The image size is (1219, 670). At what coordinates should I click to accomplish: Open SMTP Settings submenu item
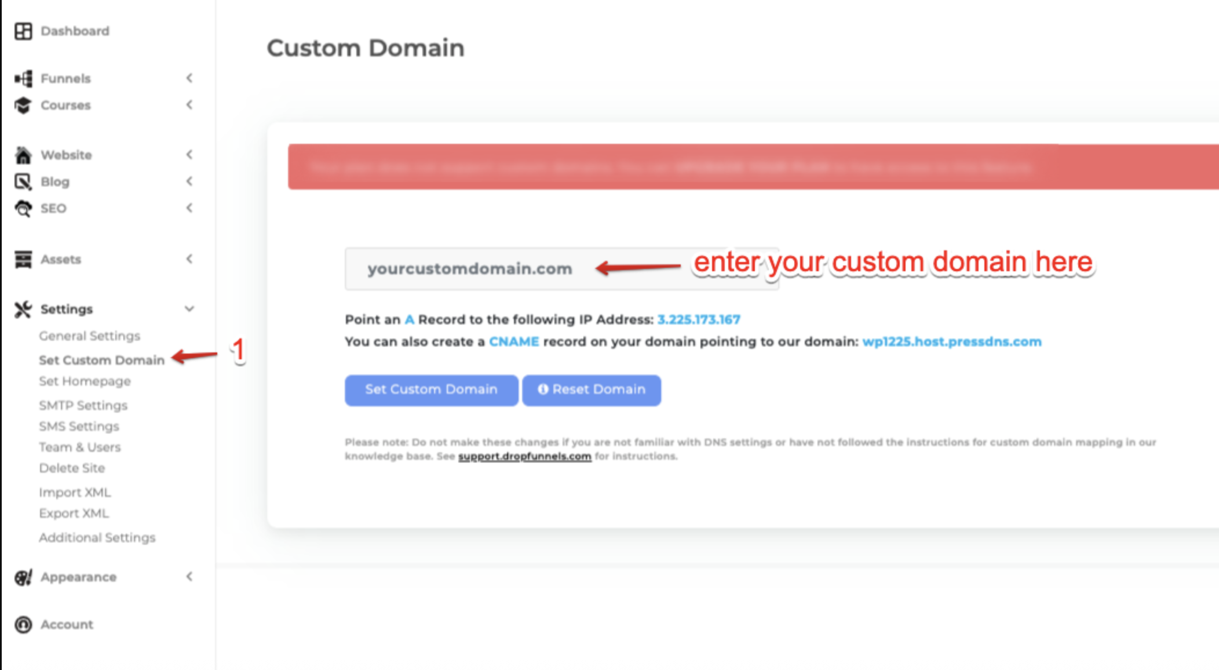(x=83, y=405)
